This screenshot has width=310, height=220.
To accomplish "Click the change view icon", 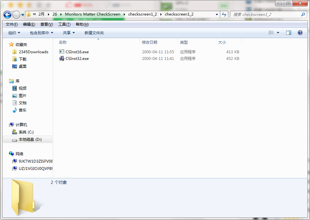I will pos(271,33).
